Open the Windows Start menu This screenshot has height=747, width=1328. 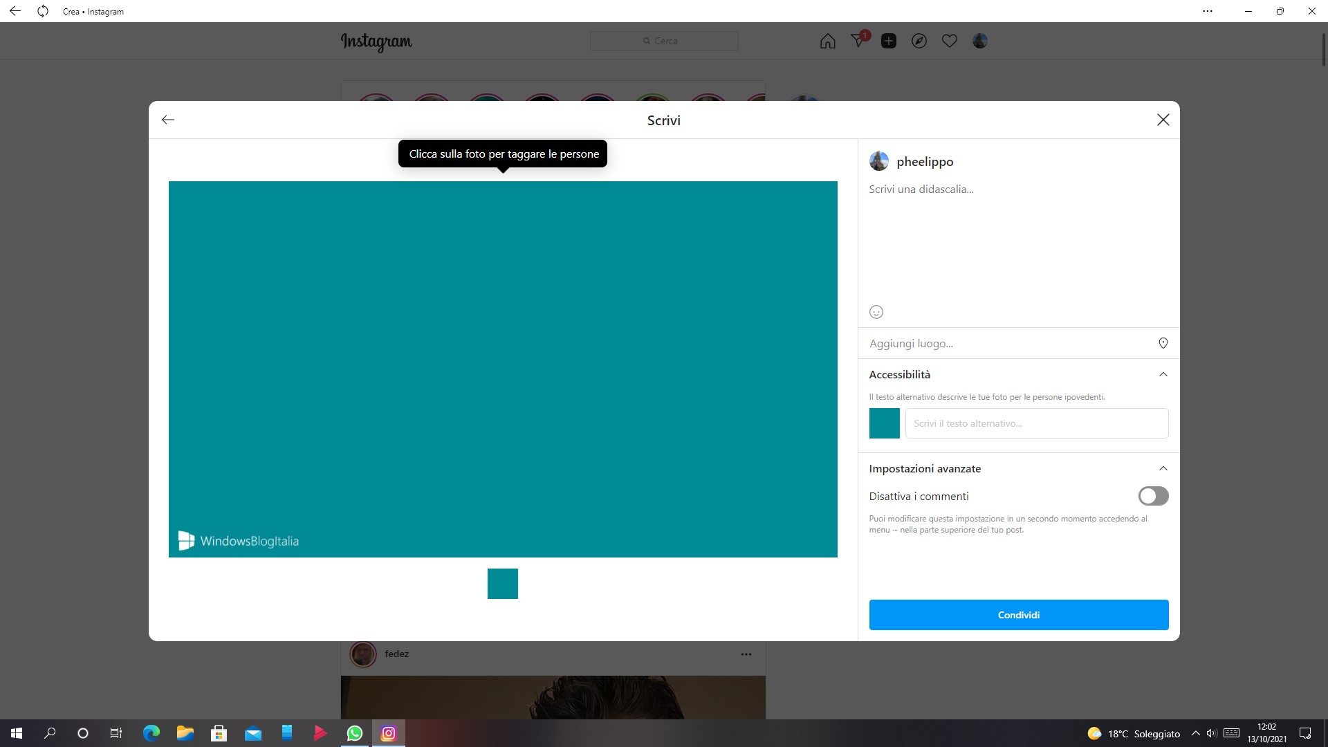point(17,733)
